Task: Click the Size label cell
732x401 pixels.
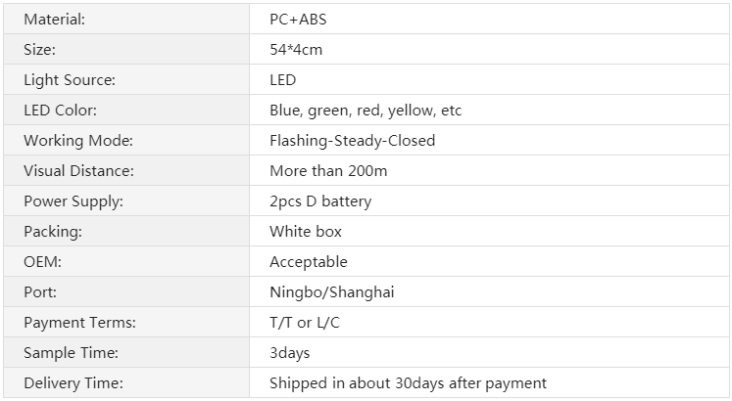Action: pyautogui.click(x=126, y=49)
